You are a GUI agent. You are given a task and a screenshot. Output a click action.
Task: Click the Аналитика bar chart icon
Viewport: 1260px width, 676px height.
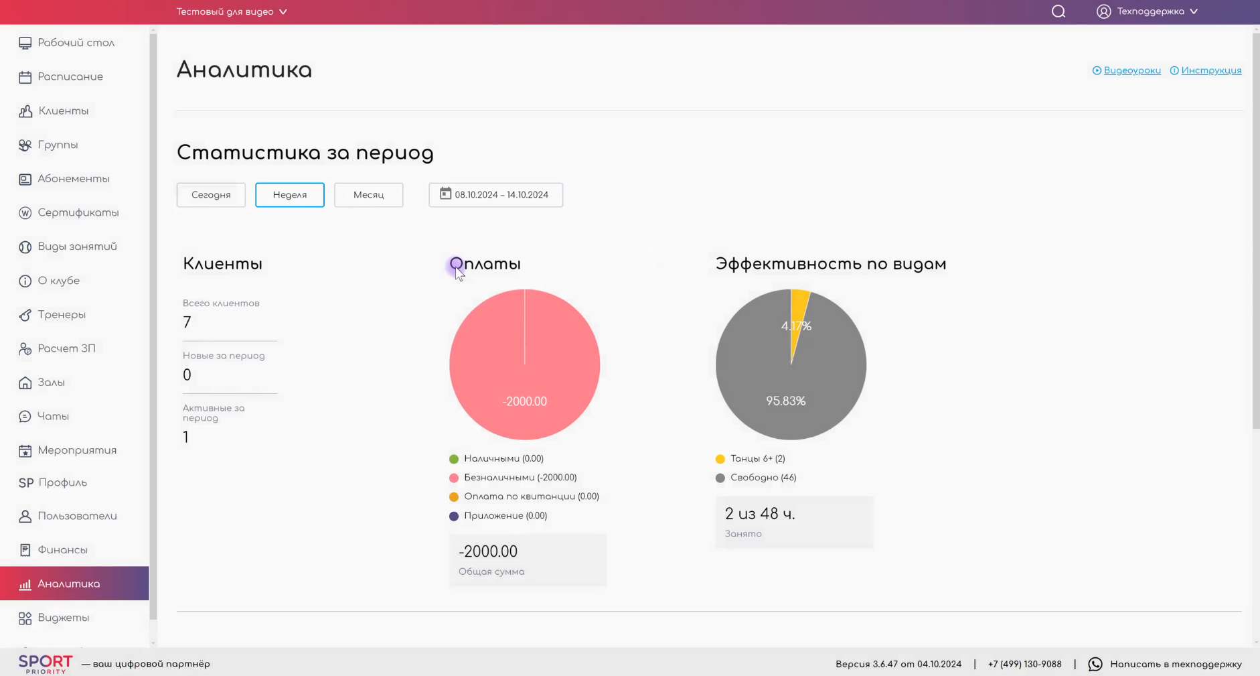click(x=25, y=584)
